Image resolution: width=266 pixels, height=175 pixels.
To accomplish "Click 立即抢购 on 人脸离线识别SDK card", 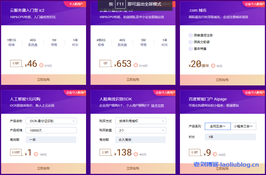I will 133,168.
